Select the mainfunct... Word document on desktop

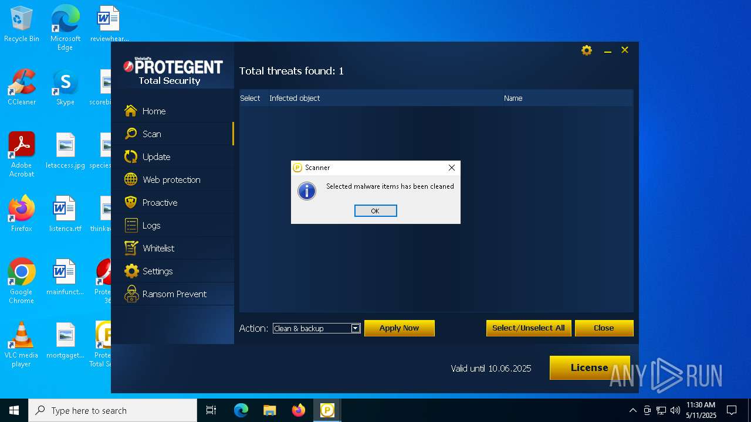65,277
